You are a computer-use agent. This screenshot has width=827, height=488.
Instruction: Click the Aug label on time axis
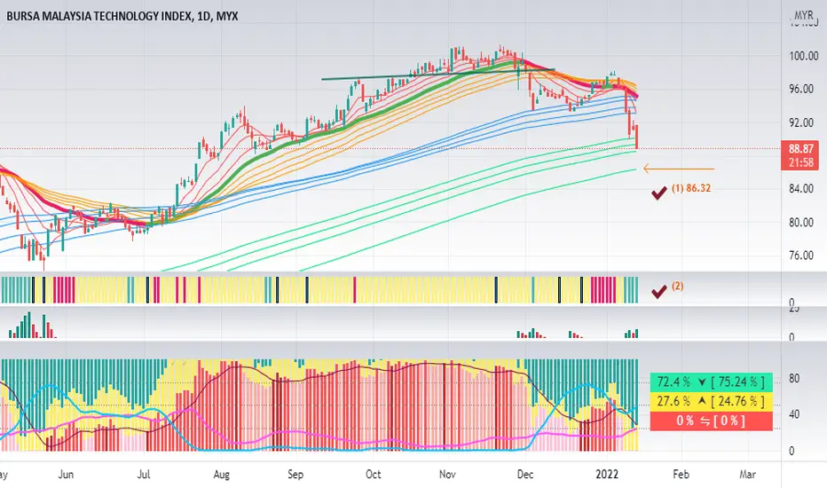pos(222,475)
